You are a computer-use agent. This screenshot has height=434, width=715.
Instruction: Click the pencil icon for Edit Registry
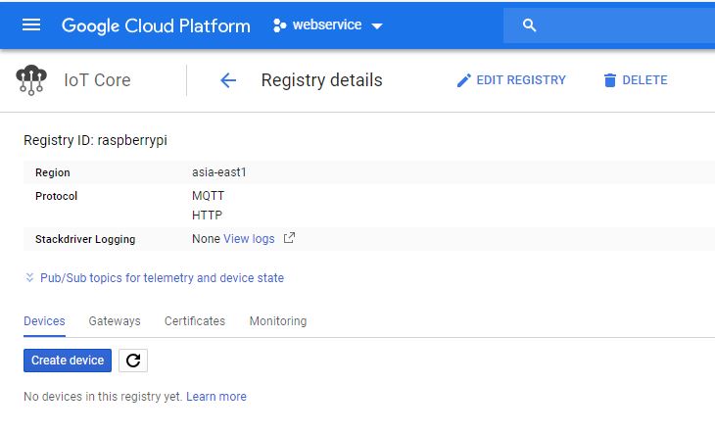(464, 80)
